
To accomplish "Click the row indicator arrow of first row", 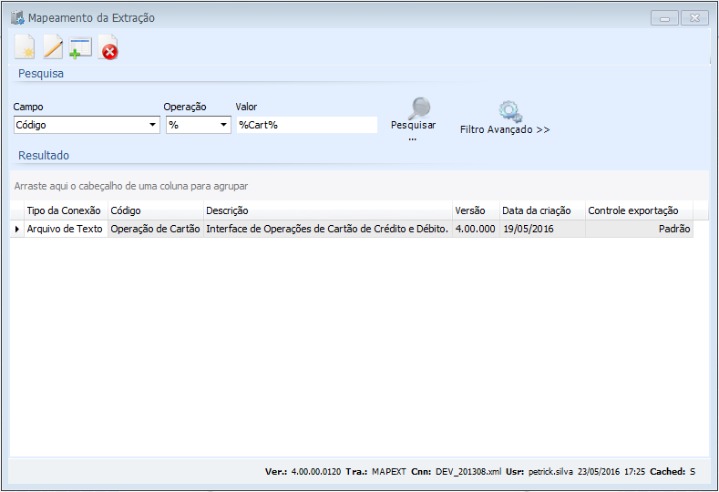I will [x=16, y=230].
